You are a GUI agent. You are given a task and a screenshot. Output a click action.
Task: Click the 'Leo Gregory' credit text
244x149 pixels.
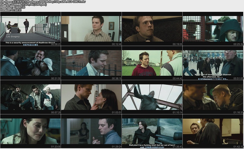[13, 37]
